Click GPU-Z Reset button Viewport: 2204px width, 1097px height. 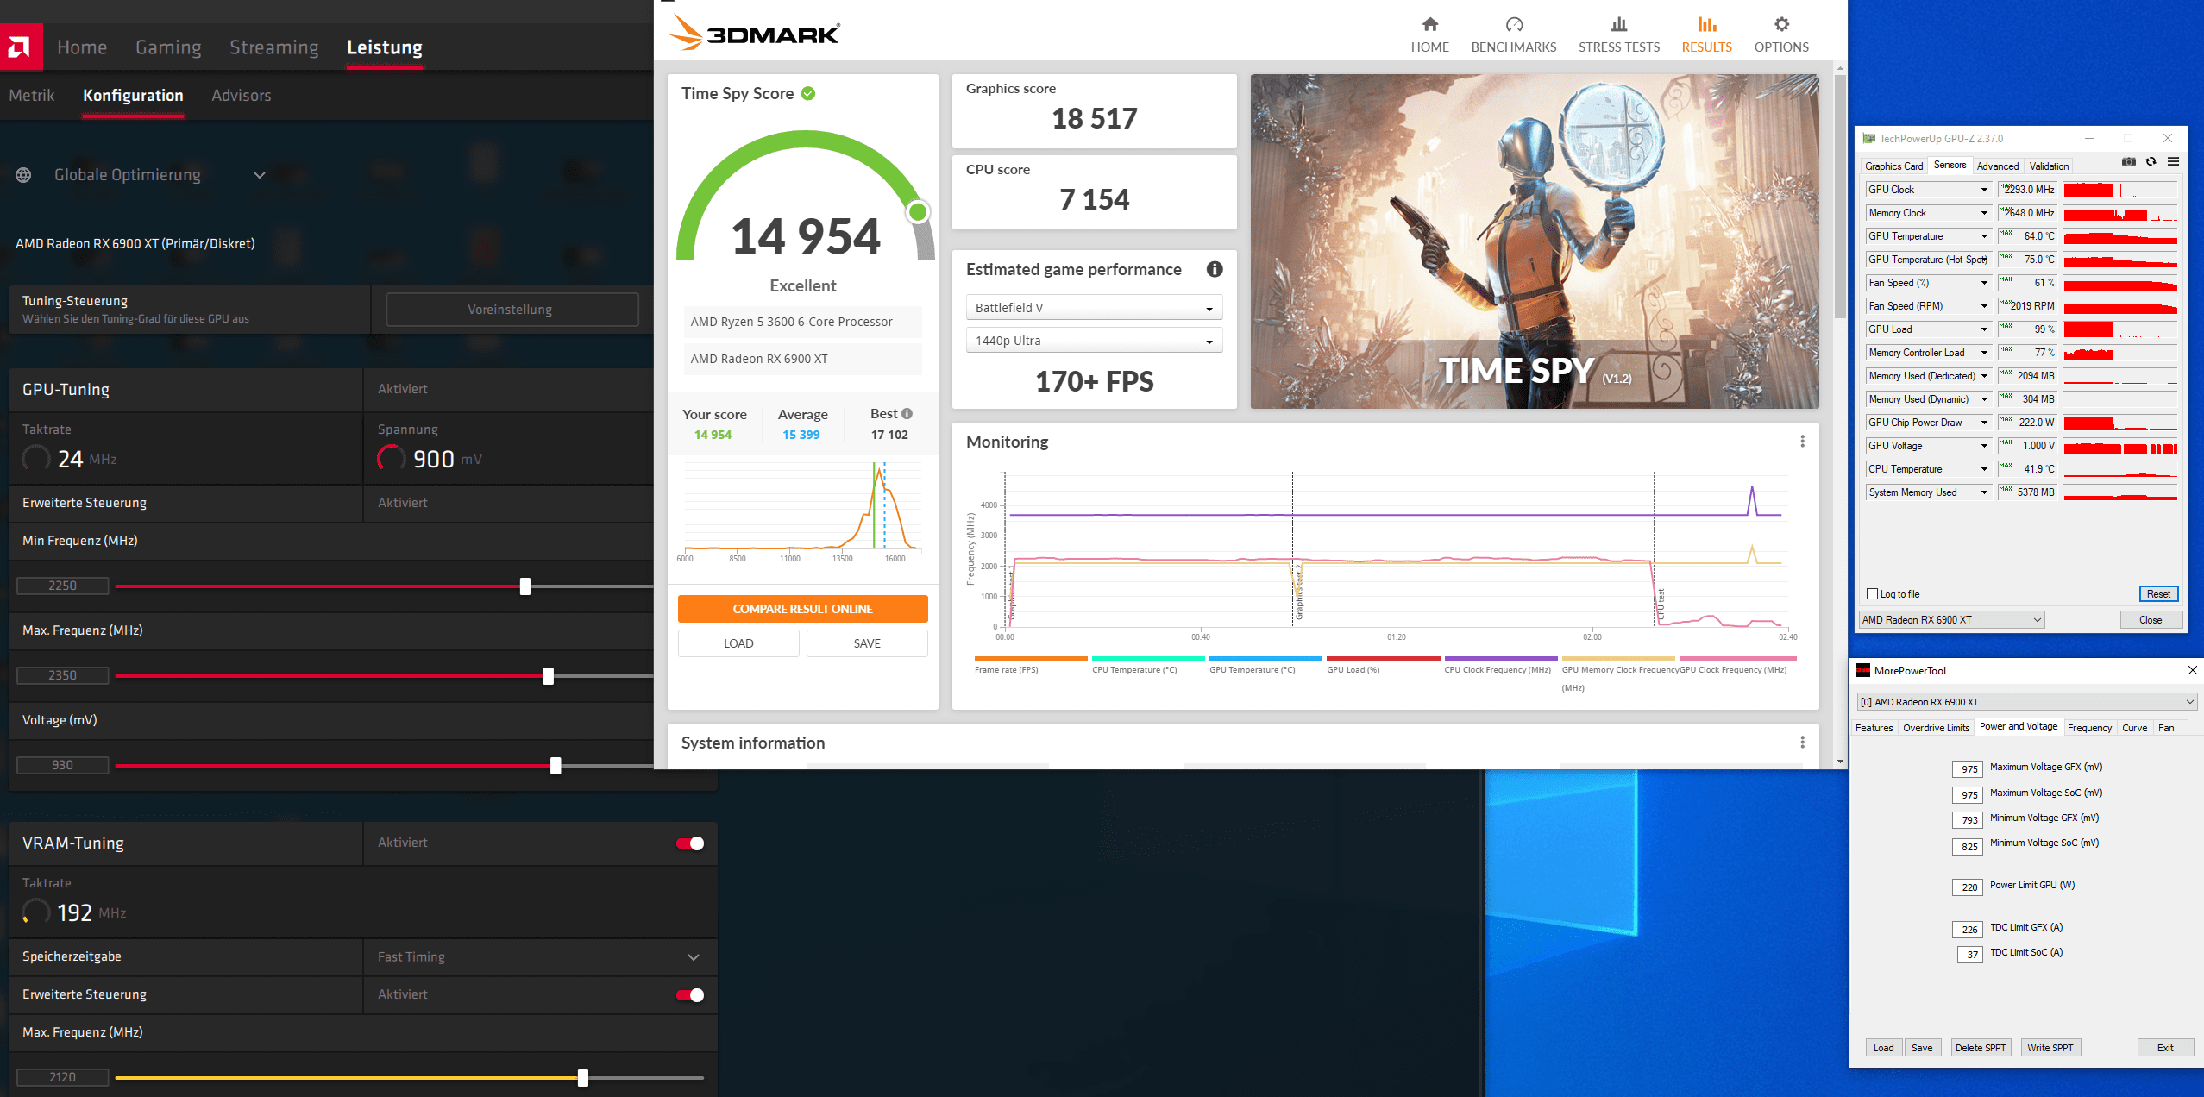2158,594
